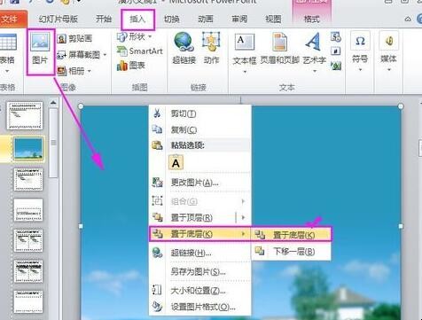Open 大小和位置(Z)... dialog

(x=199, y=291)
